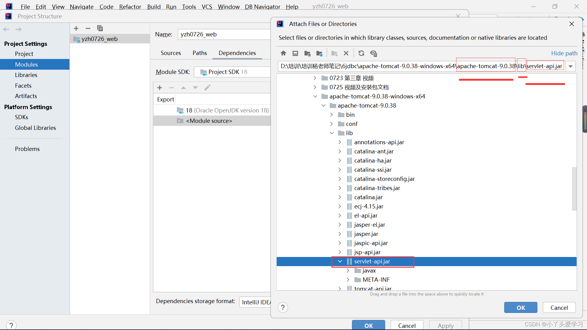The image size is (587, 330).
Task: Add a new module with plus icon
Action: click(76, 28)
